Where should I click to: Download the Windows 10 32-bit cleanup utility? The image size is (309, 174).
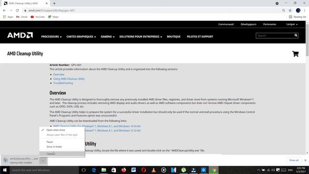coord(113,130)
